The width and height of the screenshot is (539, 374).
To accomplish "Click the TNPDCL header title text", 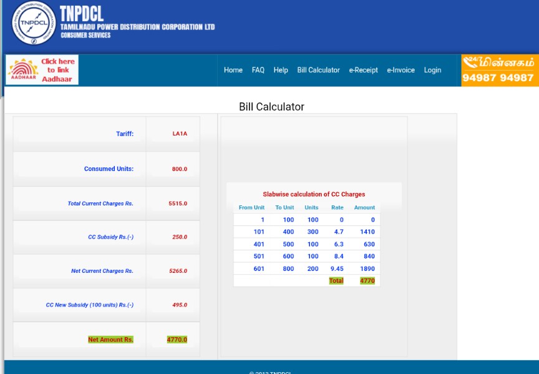I will pyautogui.click(x=82, y=14).
